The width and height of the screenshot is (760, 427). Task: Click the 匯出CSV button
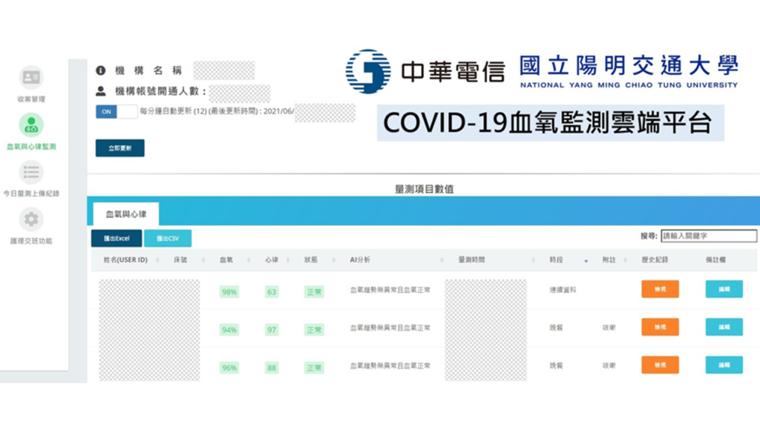(x=168, y=238)
